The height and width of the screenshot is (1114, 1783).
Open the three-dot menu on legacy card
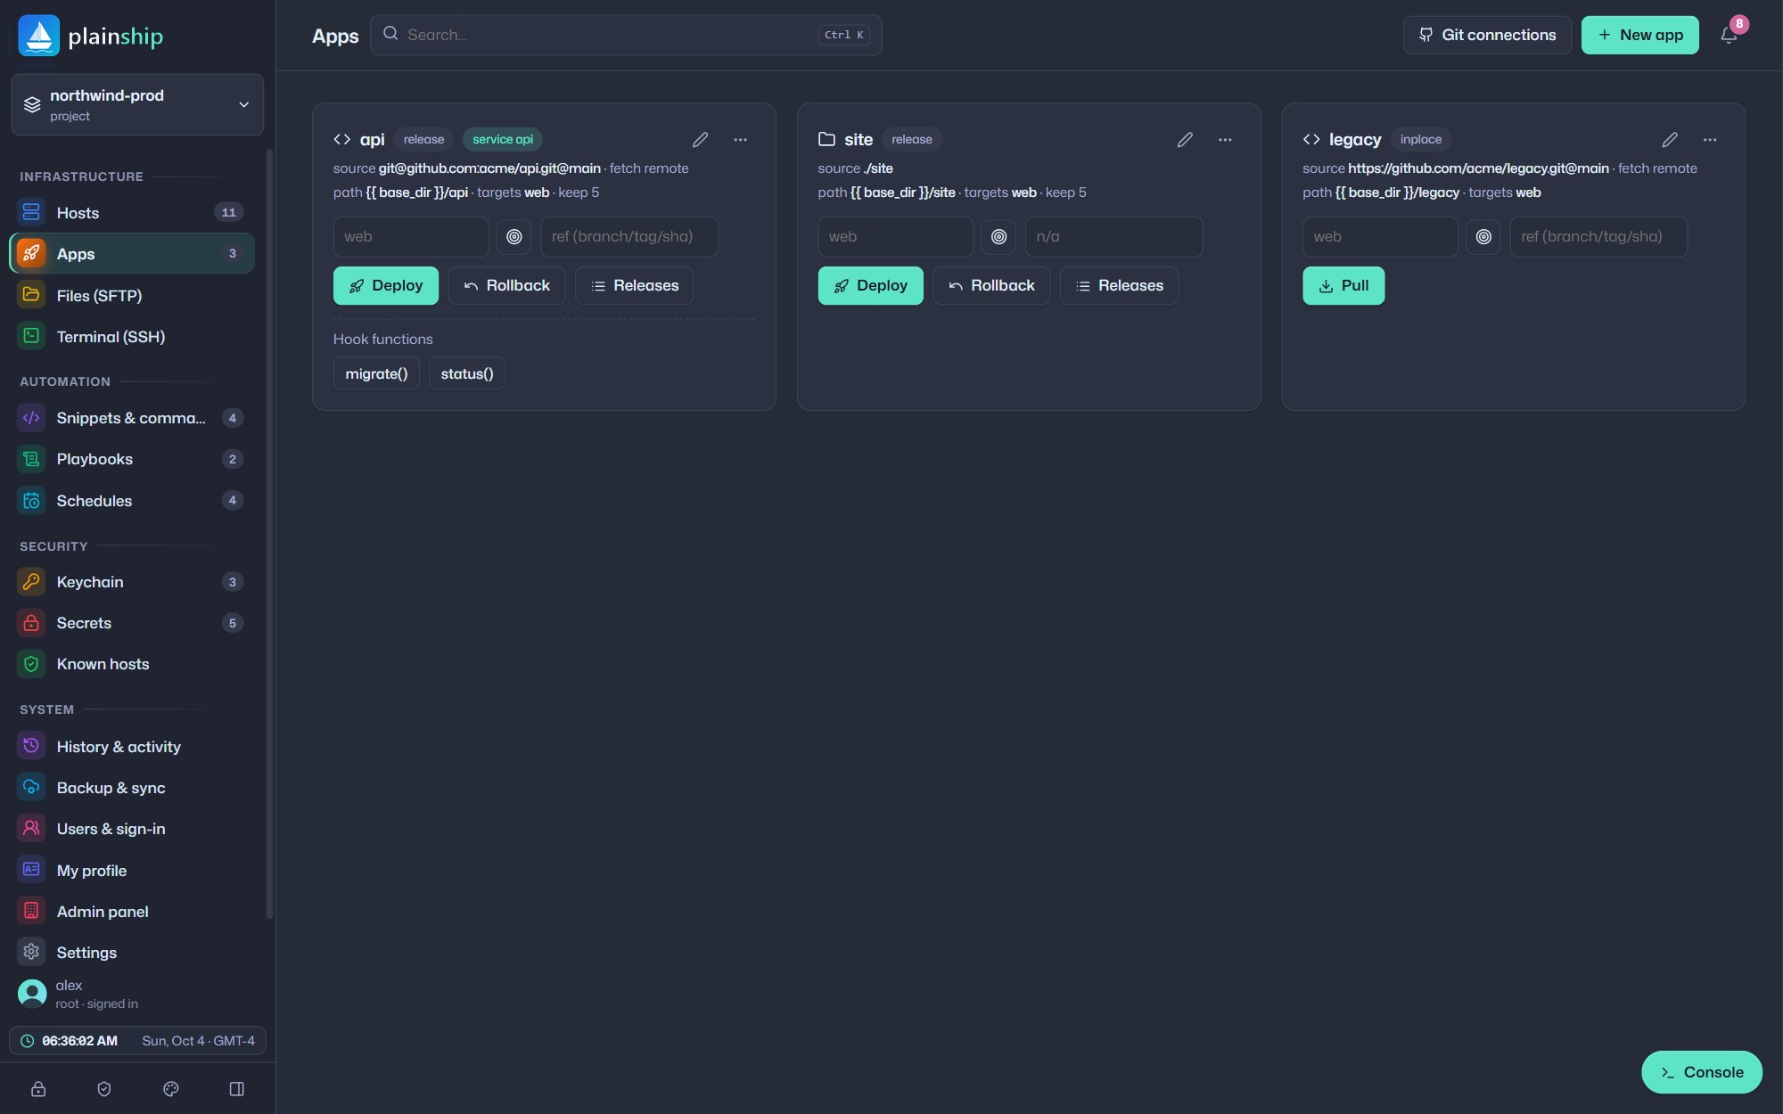(x=1710, y=139)
